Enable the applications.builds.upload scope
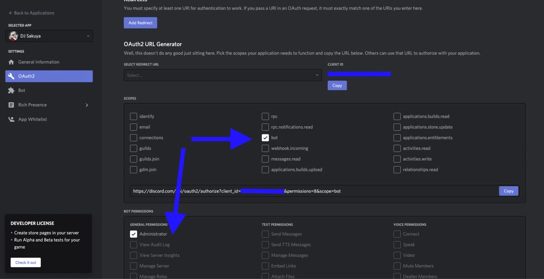The width and height of the screenshot is (544, 279). 265,170
